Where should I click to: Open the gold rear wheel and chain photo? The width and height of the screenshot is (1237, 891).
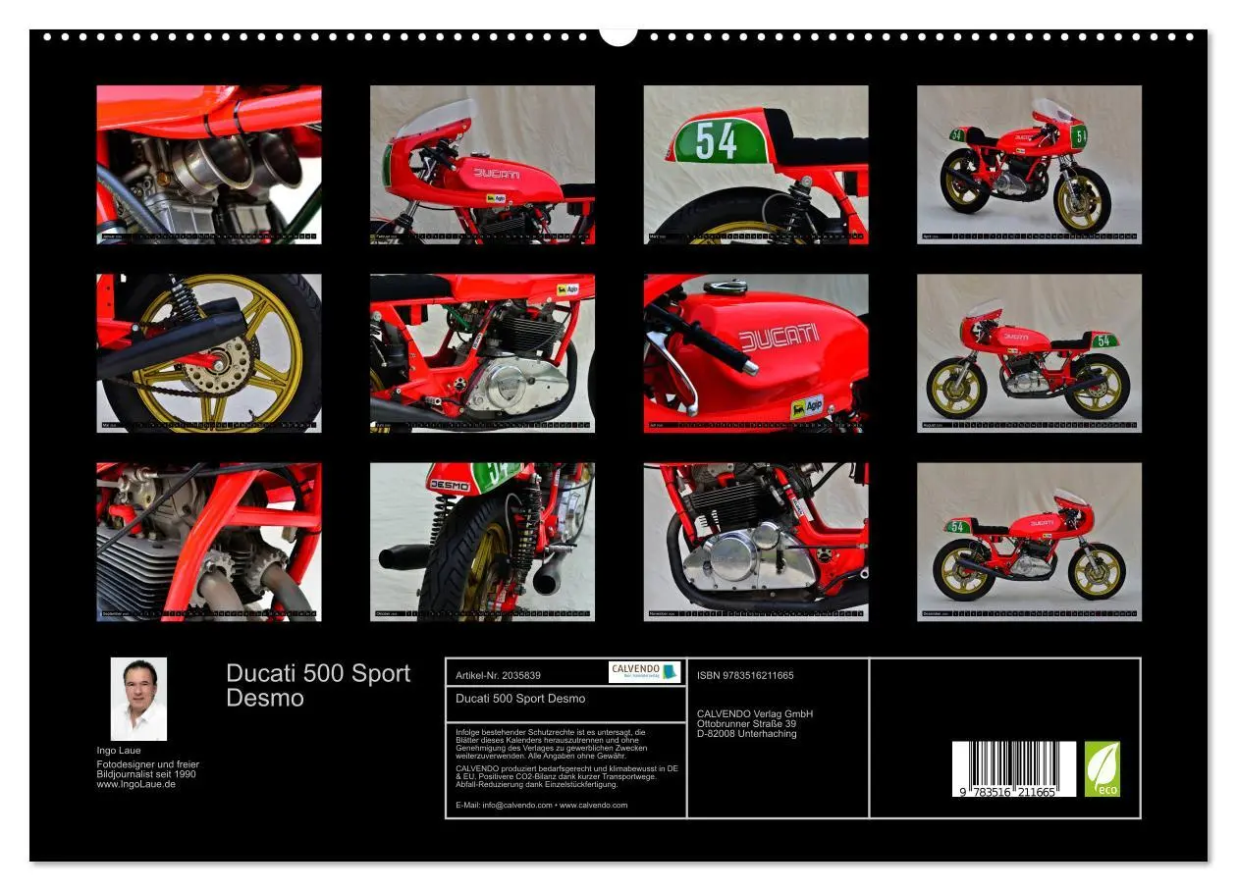pyautogui.click(x=209, y=353)
